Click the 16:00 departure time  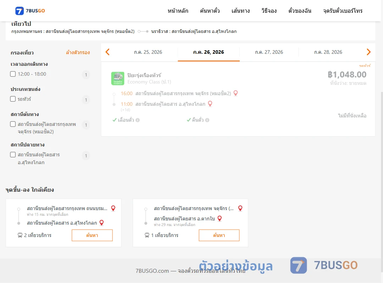coord(127,93)
